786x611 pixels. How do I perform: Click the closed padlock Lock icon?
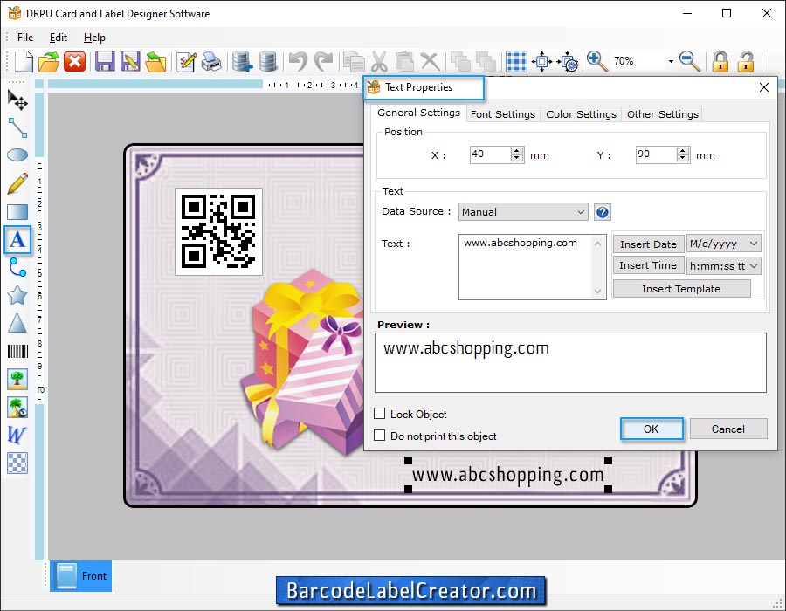(x=720, y=62)
